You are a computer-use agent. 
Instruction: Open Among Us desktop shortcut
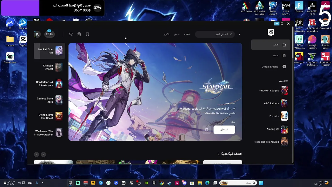[x=299, y=58]
